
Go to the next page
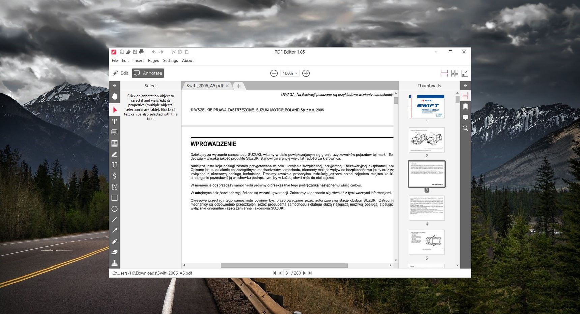pyautogui.click(x=304, y=273)
